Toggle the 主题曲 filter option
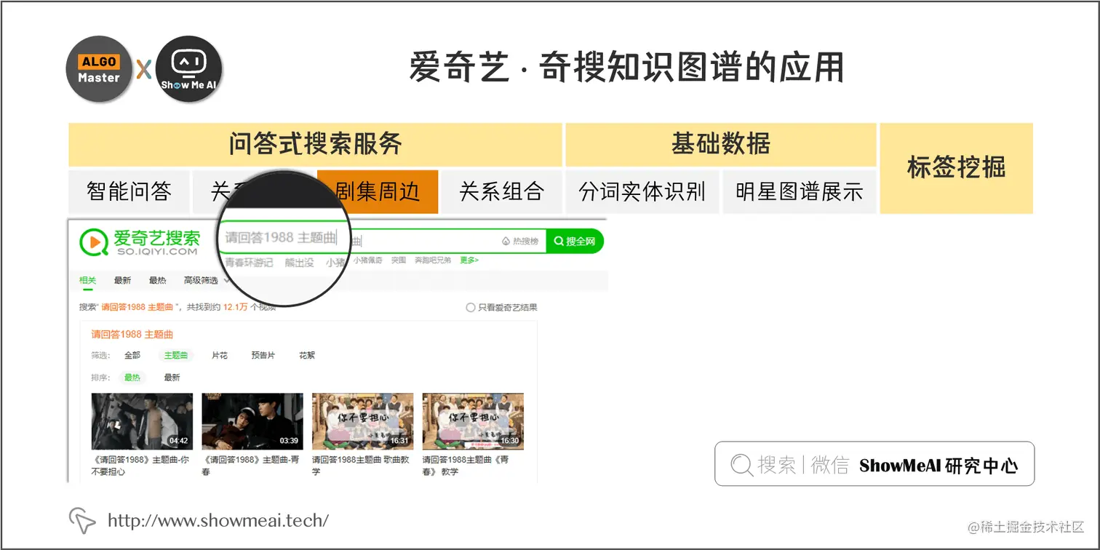The width and height of the screenshot is (1100, 550). 176,355
